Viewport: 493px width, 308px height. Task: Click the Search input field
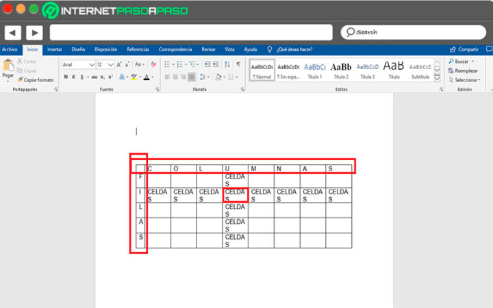click(x=411, y=32)
